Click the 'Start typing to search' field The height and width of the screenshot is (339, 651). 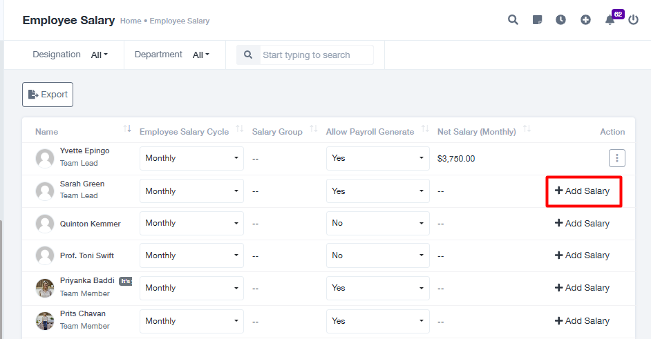[317, 55]
